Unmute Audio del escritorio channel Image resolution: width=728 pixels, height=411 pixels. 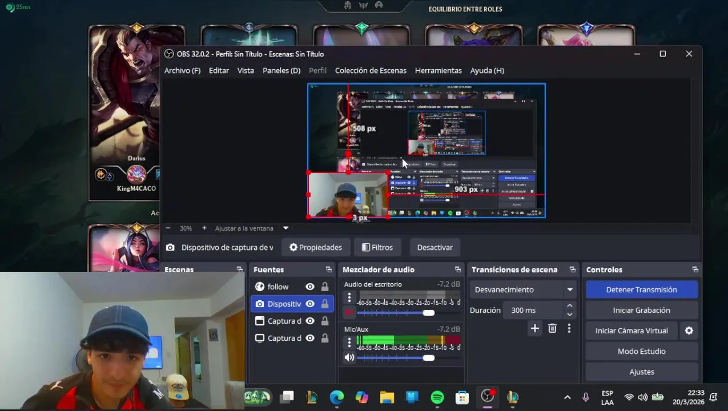pos(349,313)
